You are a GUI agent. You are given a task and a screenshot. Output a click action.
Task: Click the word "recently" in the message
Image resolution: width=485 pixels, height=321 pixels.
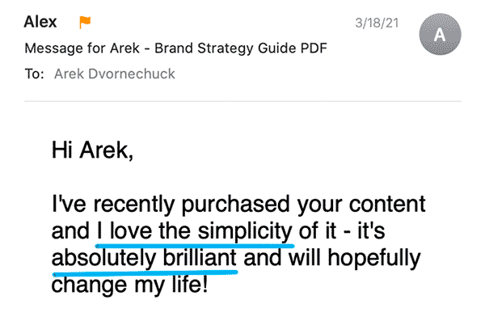coord(134,205)
